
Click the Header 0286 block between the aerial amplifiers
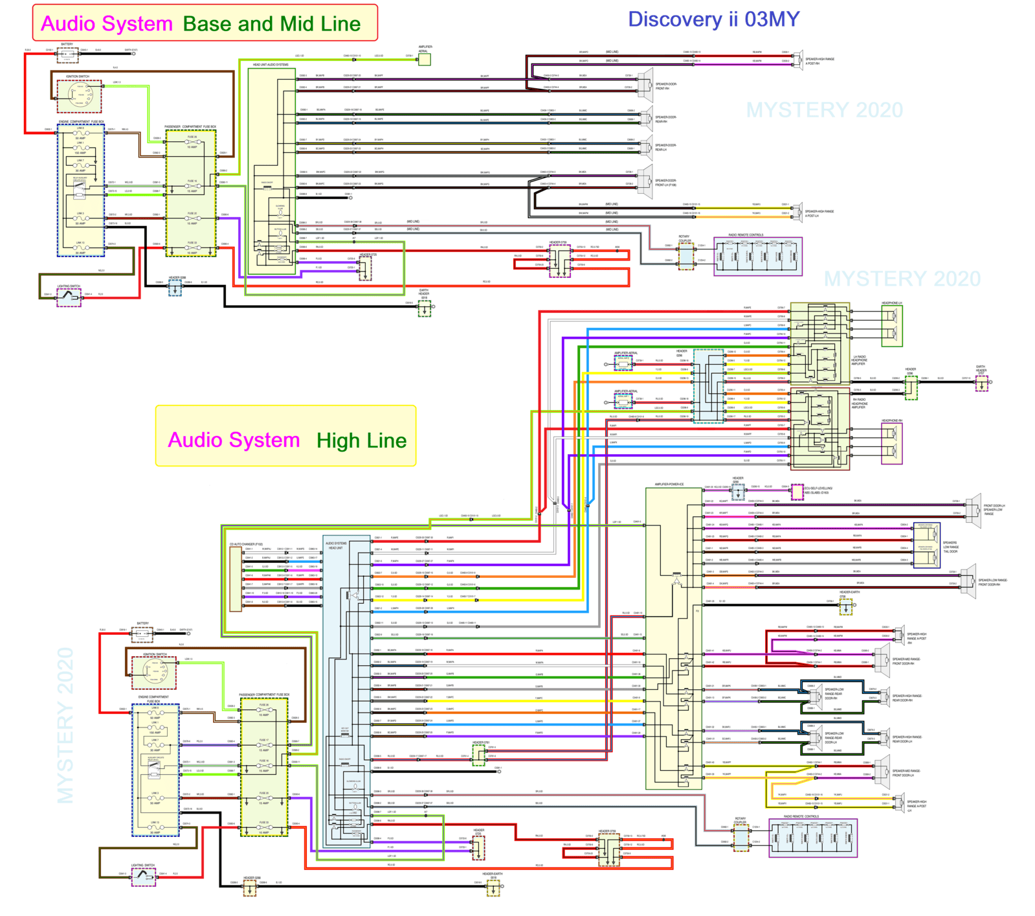pos(709,386)
